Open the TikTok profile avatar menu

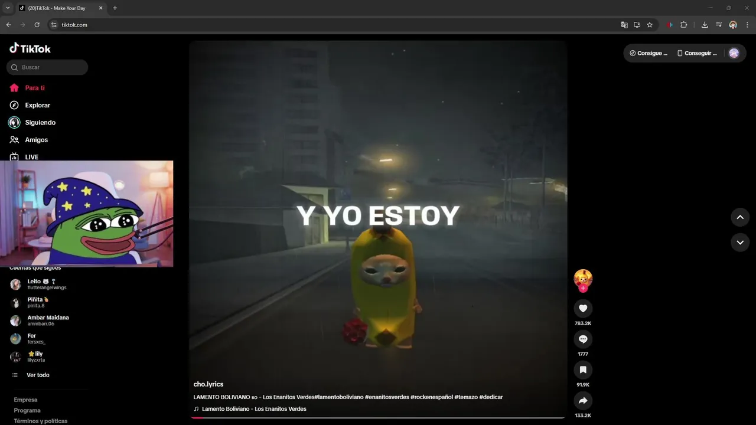[x=734, y=53]
